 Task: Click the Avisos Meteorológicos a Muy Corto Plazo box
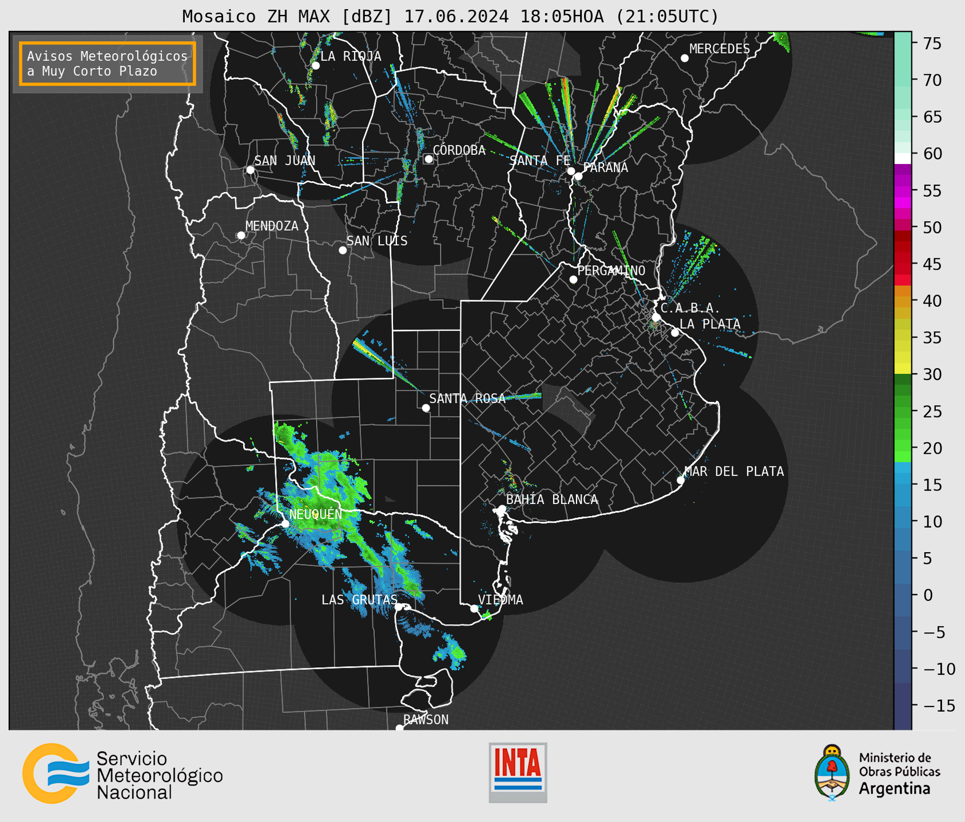pos(108,63)
